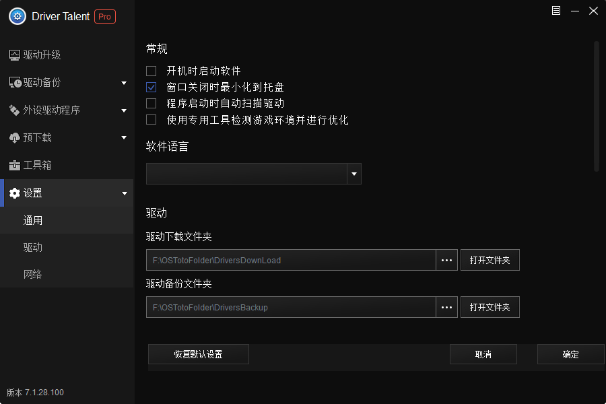606x404 pixels.
Task: Expand the 驱动备份 submenu arrow
Action: tap(124, 83)
